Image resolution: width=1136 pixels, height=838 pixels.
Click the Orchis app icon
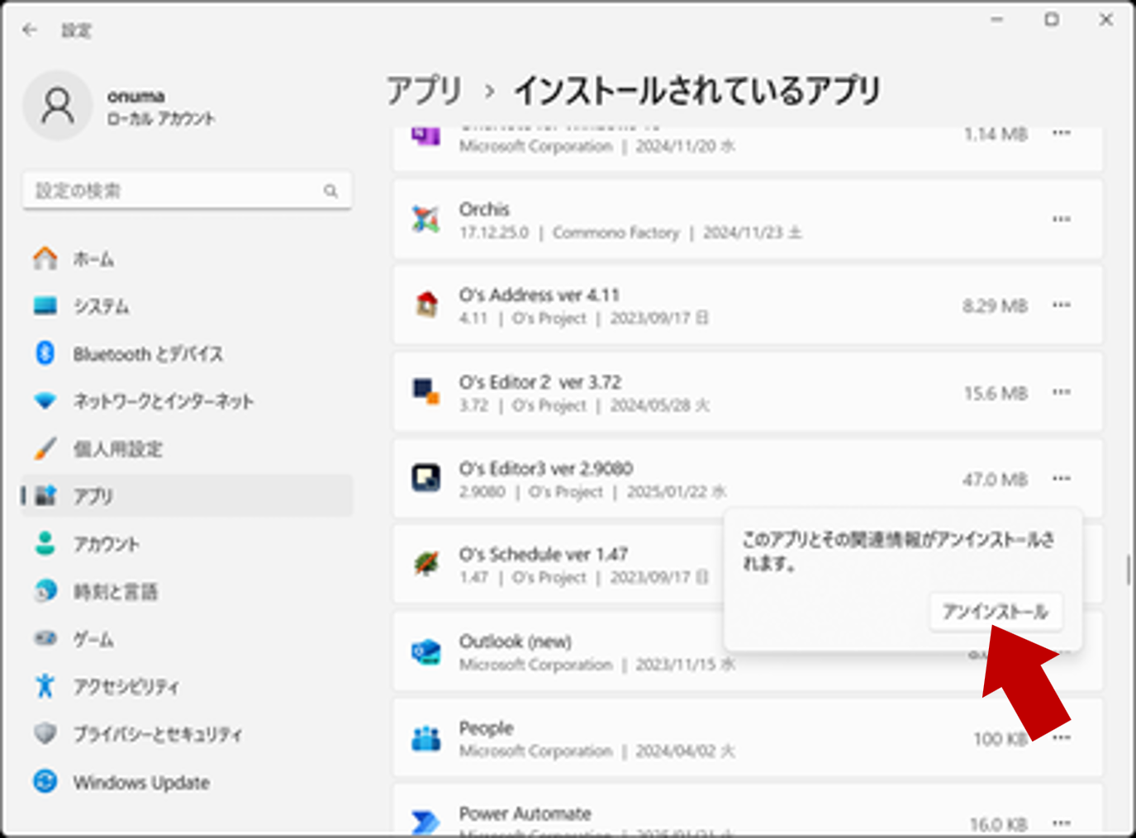pyautogui.click(x=426, y=219)
